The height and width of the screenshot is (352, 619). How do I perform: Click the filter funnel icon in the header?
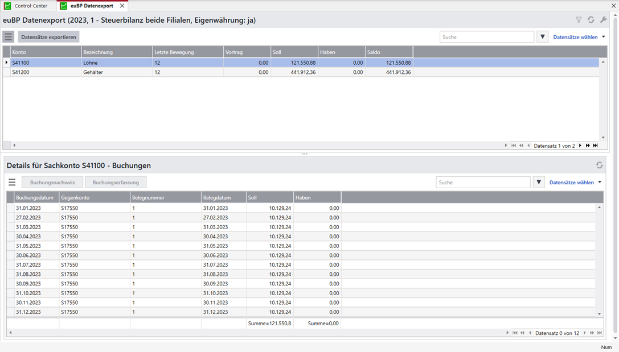tap(579, 20)
